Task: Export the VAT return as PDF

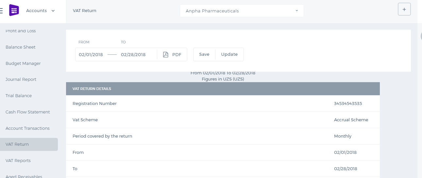Action: click(x=172, y=54)
